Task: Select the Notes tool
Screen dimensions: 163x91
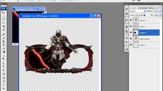Action: click(x=3, y=78)
